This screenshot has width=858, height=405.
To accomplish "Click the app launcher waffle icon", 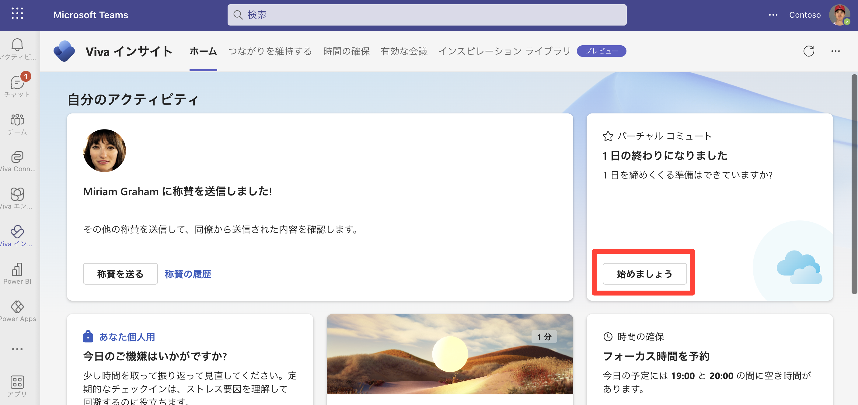I will 17,14.
